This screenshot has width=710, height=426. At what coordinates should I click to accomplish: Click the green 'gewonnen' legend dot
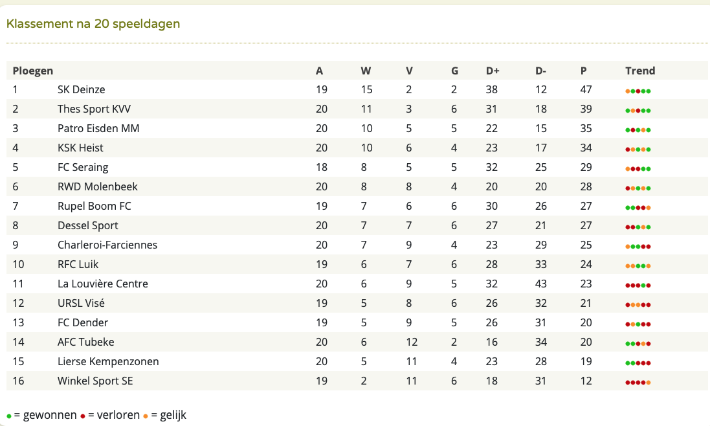pos(9,416)
